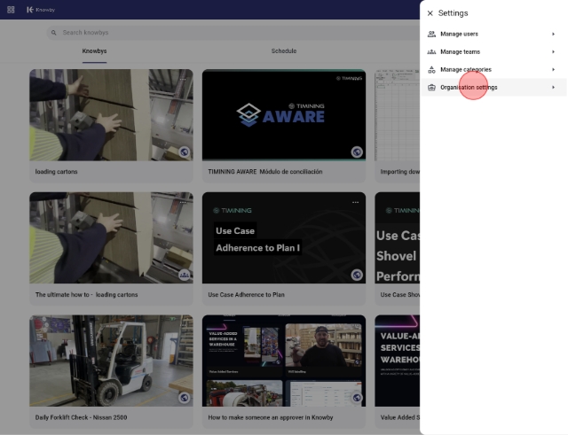Open Manage categories
This screenshot has height=435, width=568.
(x=493, y=69)
